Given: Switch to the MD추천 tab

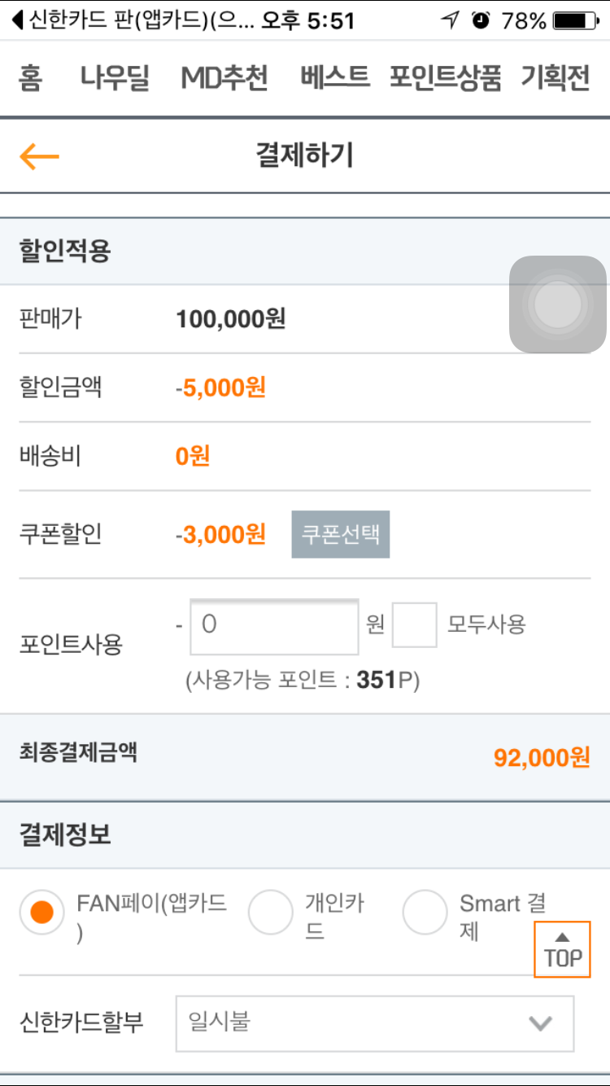Looking at the screenshot, I should click(x=224, y=79).
